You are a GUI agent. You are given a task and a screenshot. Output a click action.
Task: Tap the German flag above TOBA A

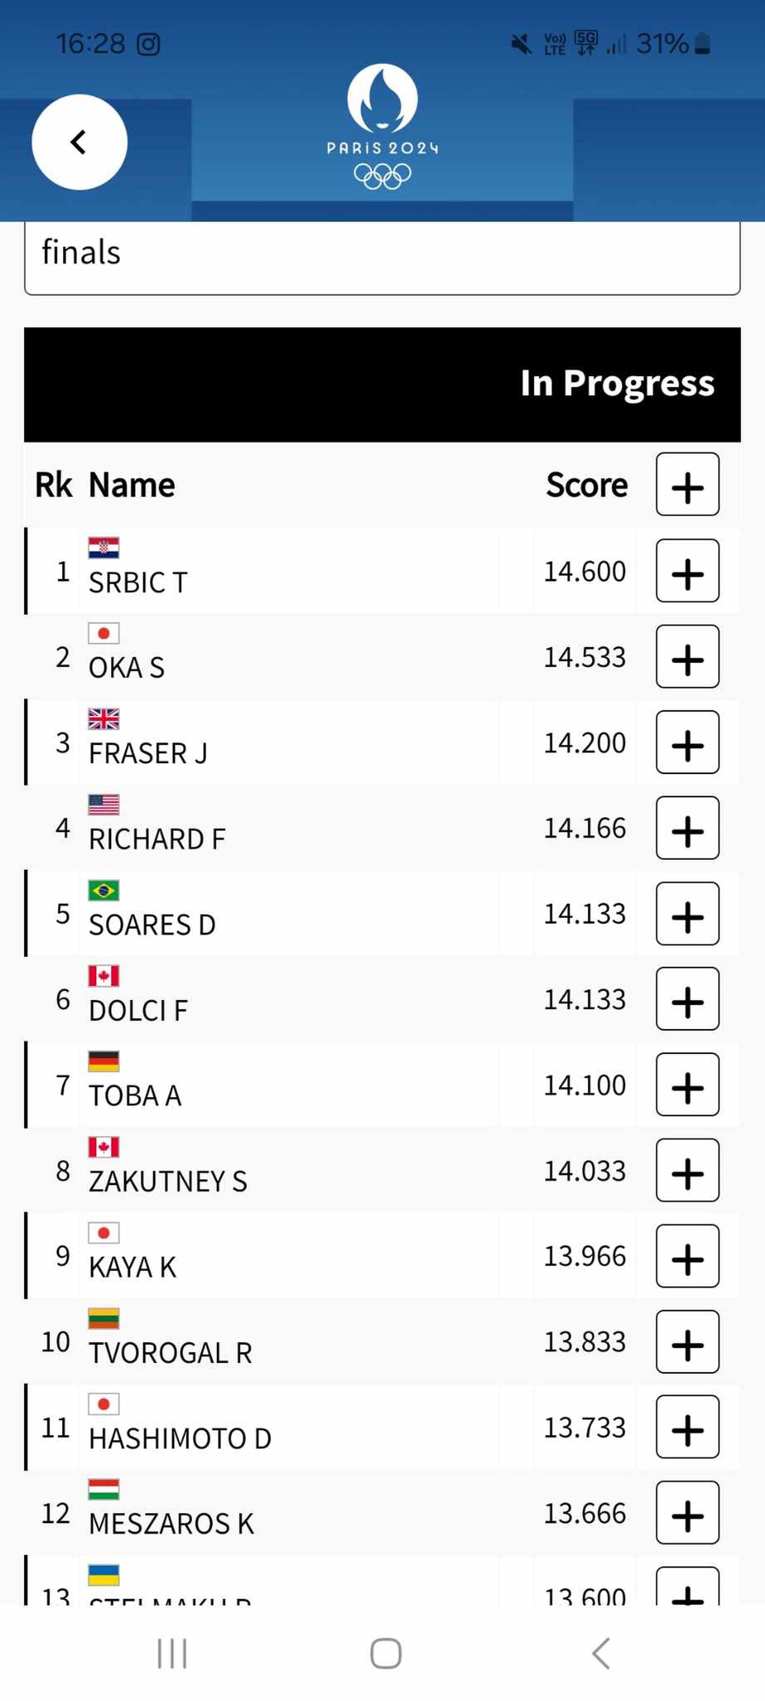click(x=104, y=1061)
